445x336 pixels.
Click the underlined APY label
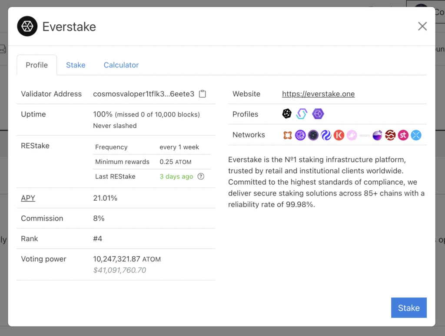coord(28,198)
